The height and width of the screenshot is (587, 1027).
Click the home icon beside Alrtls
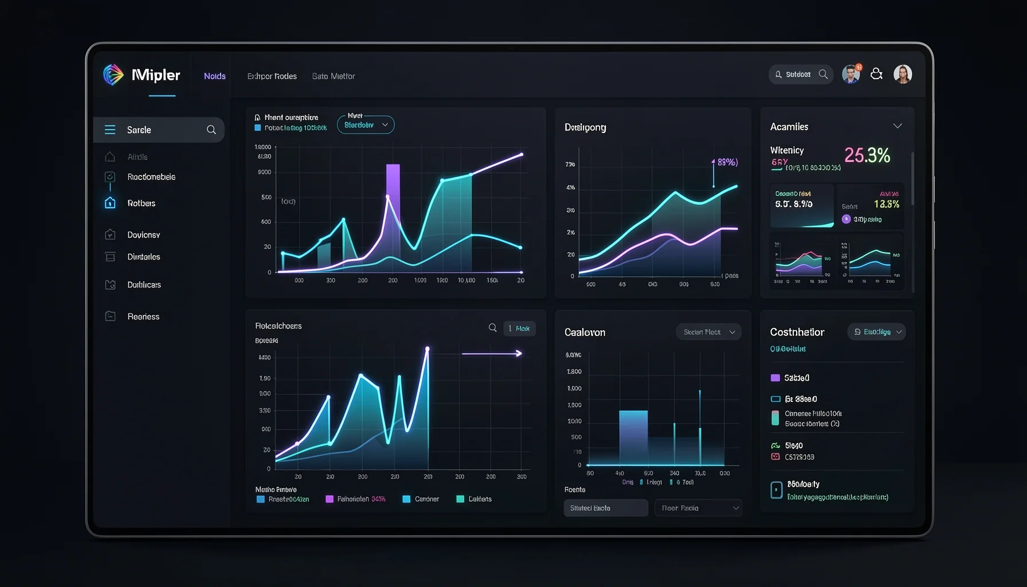[x=110, y=156]
